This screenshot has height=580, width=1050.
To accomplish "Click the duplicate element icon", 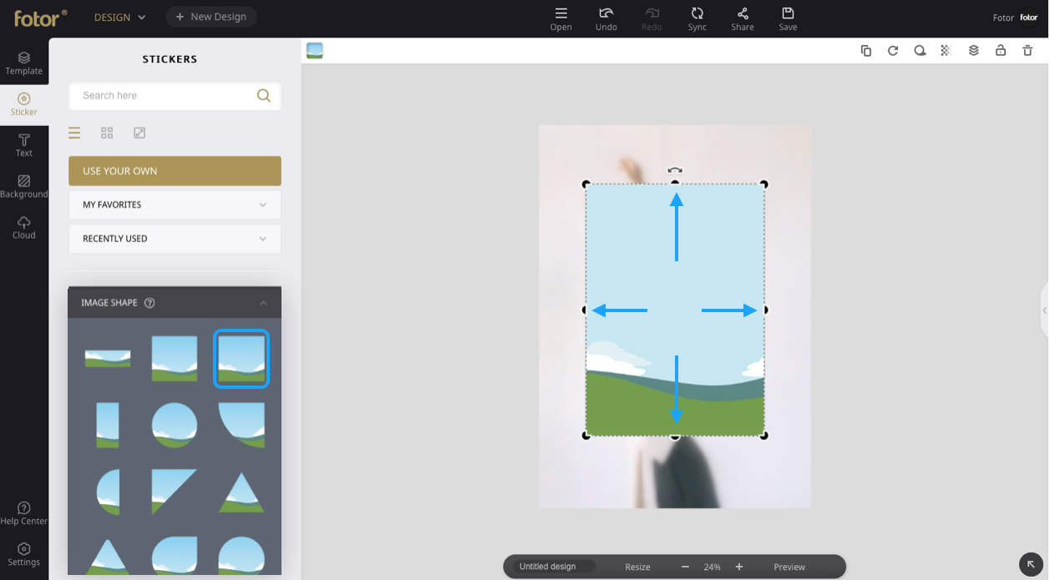I will [x=866, y=51].
